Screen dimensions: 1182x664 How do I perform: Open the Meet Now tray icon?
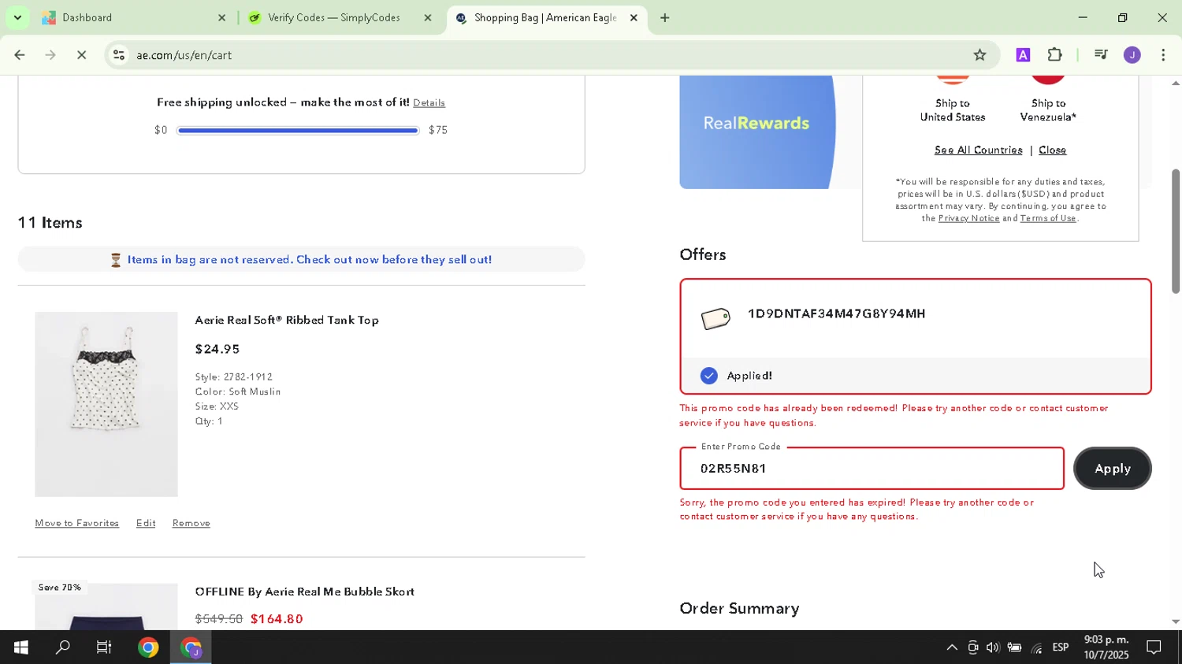pyautogui.click(x=973, y=647)
